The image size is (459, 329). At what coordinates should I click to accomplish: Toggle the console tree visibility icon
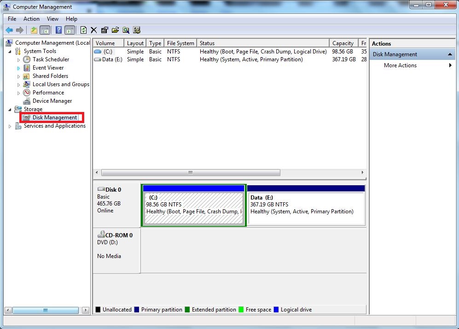coord(44,29)
